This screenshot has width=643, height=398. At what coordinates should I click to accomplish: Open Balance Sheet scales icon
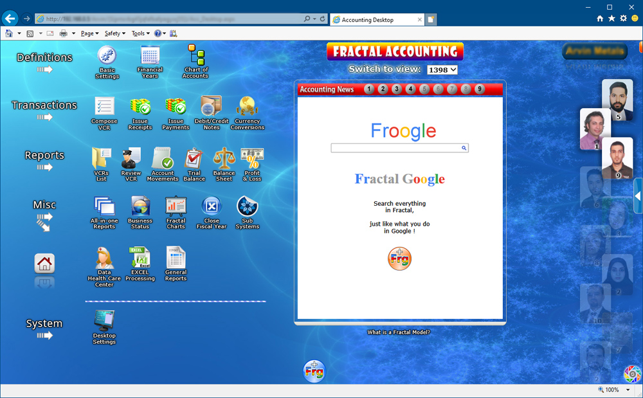pos(224,158)
